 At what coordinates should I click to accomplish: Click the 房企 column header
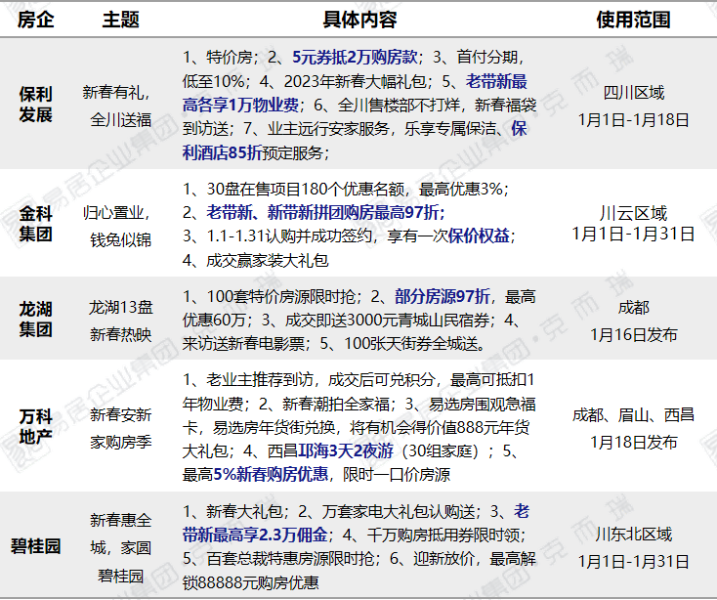(36, 20)
